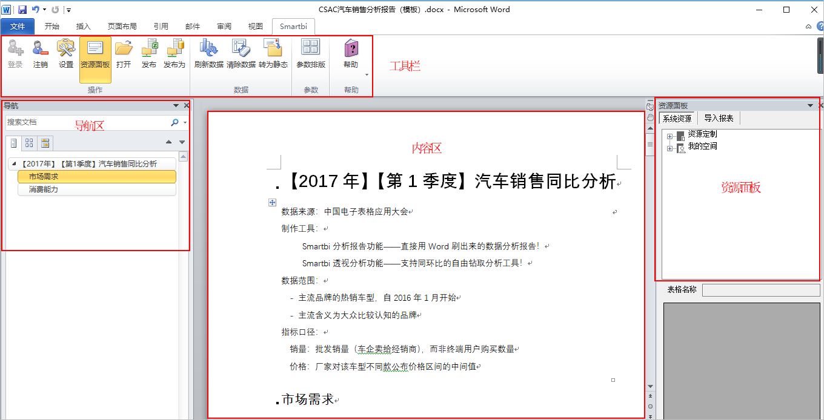
Task: Open the 文件 File tab
Action: (18, 27)
